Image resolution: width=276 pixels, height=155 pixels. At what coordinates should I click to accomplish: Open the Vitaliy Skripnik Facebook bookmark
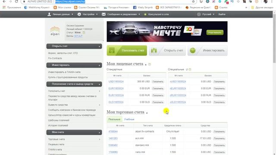(143, 7)
